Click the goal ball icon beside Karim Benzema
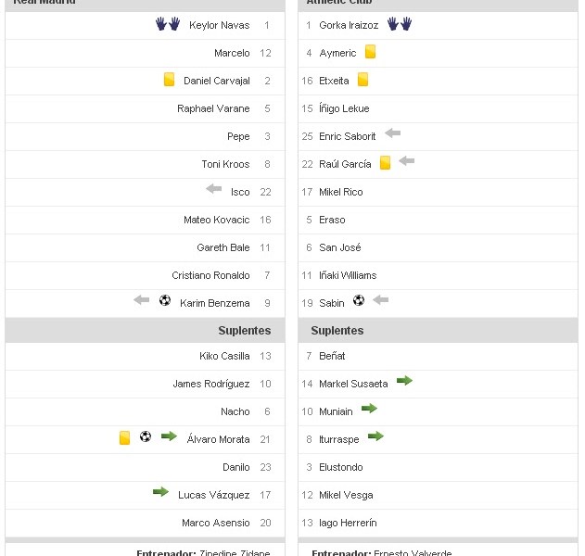 click(x=165, y=300)
